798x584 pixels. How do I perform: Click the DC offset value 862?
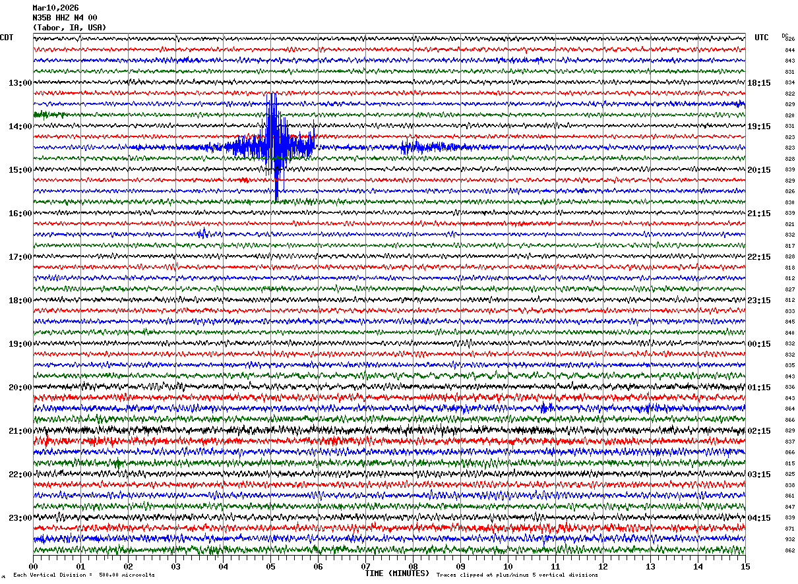789,550
